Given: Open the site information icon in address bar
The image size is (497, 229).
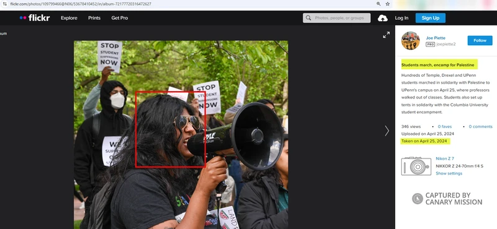Looking at the screenshot, I should pos(5,4).
